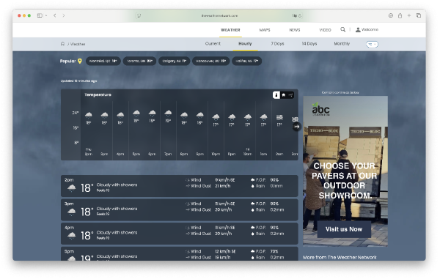This screenshot has height=279, width=440.
Task: Click the 4pm row 18° temperature
Action: [x=87, y=236]
